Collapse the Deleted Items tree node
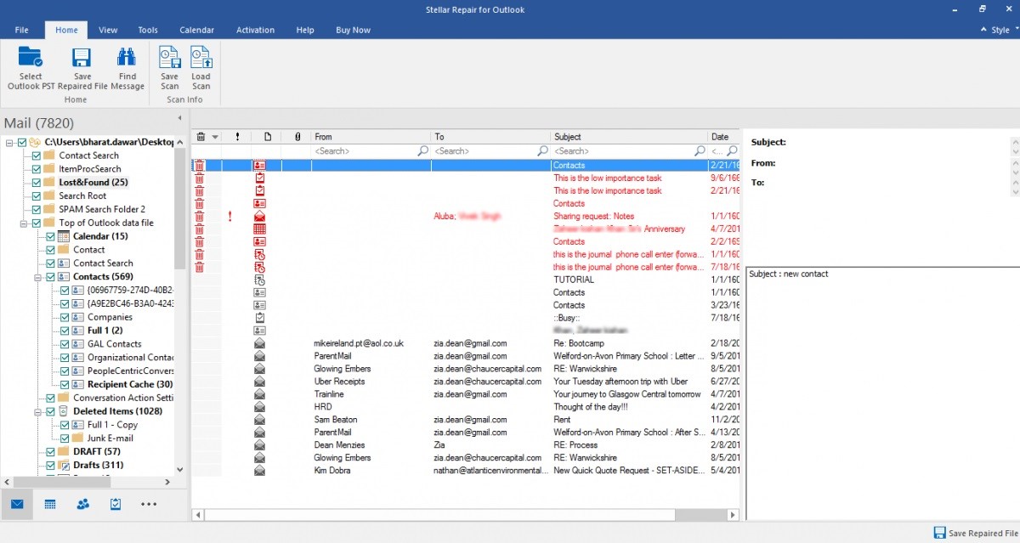Viewport: 1020px width, 543px height. pos(38,411)
